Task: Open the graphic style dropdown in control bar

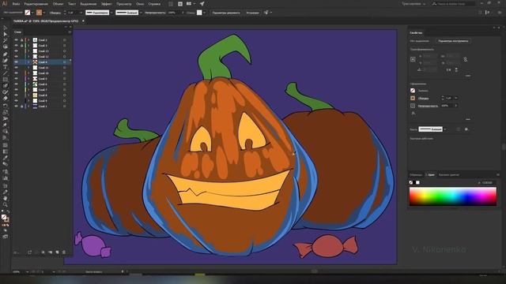Action: click(x=204, y=13)
